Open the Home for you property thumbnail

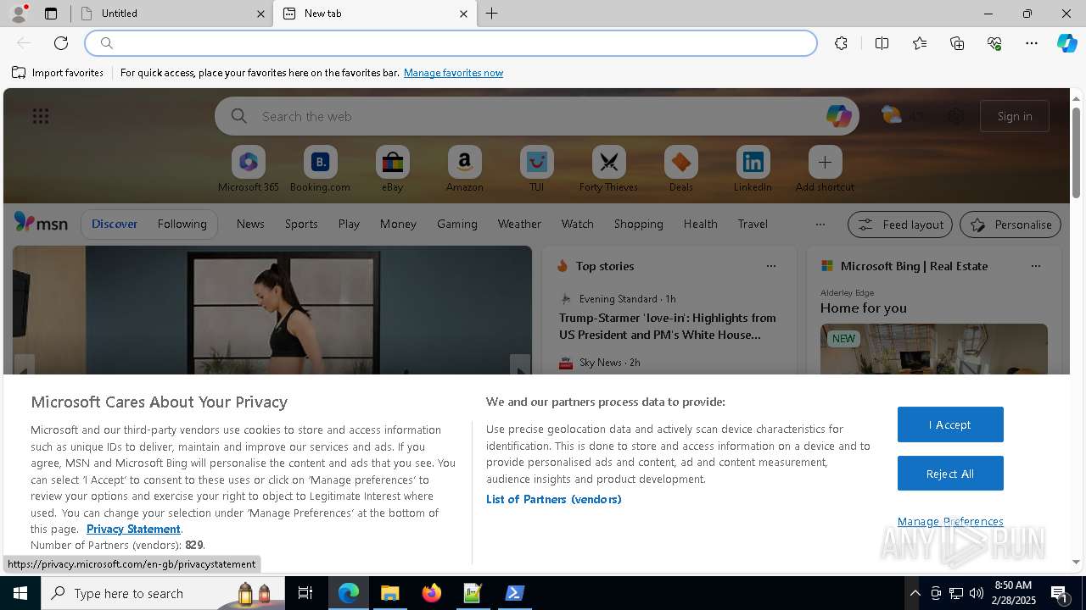pos(934,349)
